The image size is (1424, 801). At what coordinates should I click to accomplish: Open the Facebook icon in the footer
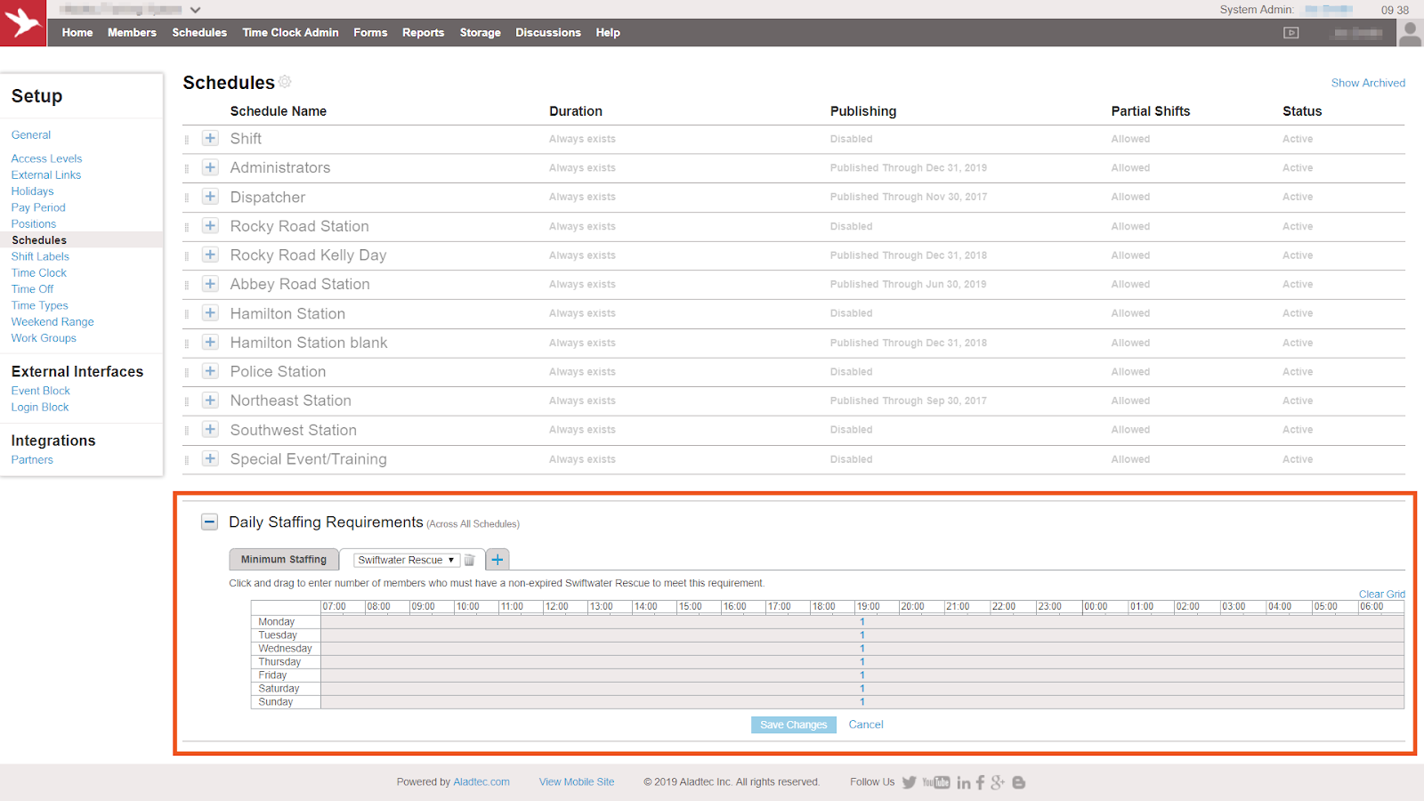(980, 782)
